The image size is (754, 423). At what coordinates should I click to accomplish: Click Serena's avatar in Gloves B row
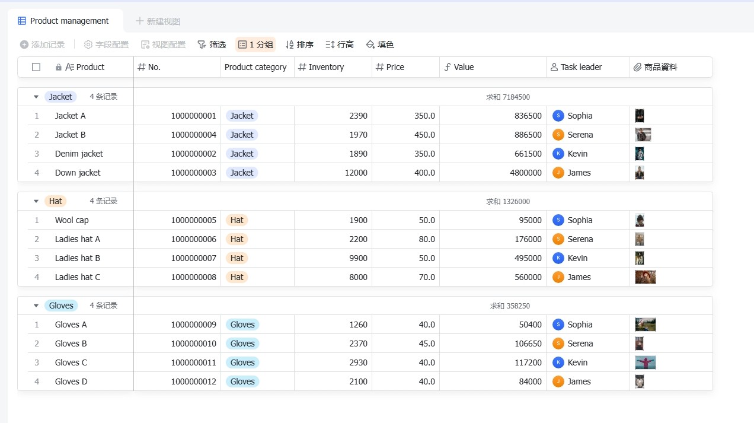pos(558,344)
